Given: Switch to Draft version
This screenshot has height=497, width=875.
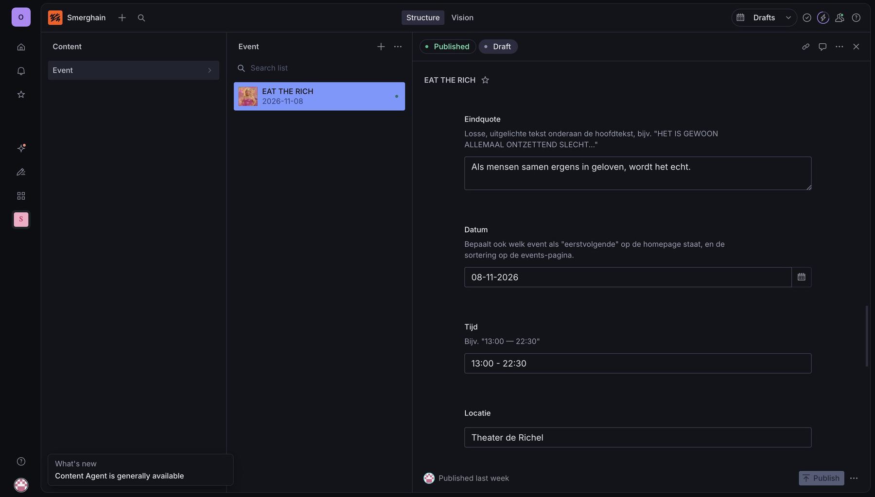Looking at the screenshot, I should (498, 47).
